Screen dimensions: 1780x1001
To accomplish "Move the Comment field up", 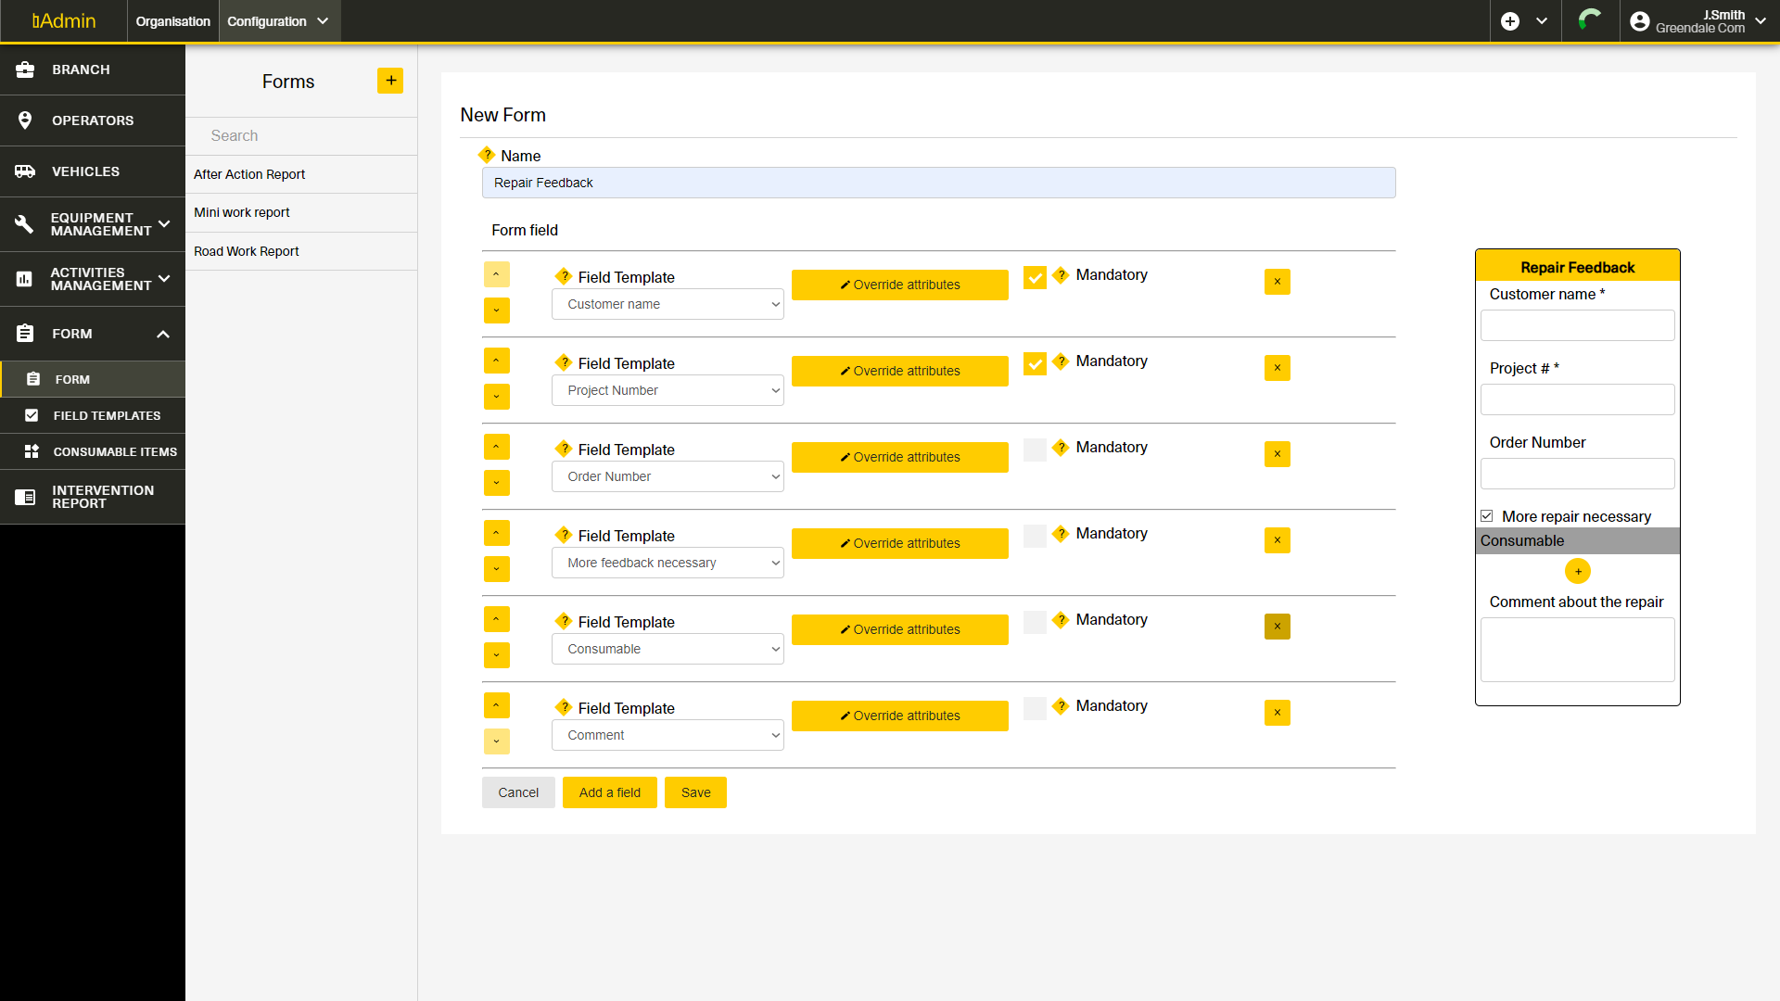I will pyautogui.click(x=497, y=705).
